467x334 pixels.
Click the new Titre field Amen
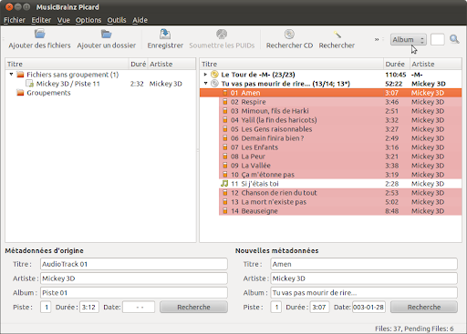click(364, 264)
